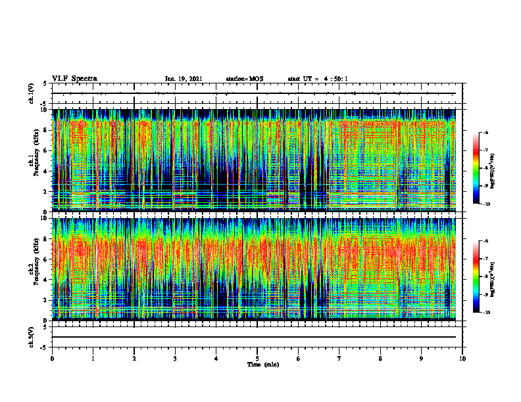Click the ch.1 spectrogram color bar
The height and width of the screenshot is (402, 521).
pyautogui.click(x=476, y=168)
